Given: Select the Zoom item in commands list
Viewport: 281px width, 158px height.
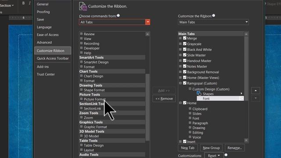Looking at the screenshot, I should coord(88,118).
